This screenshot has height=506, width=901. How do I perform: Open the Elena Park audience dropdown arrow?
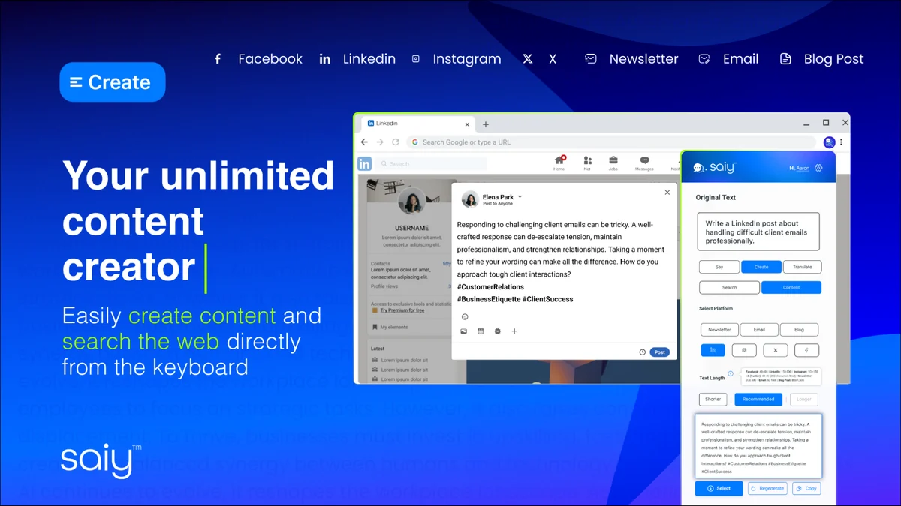(520, 197)
